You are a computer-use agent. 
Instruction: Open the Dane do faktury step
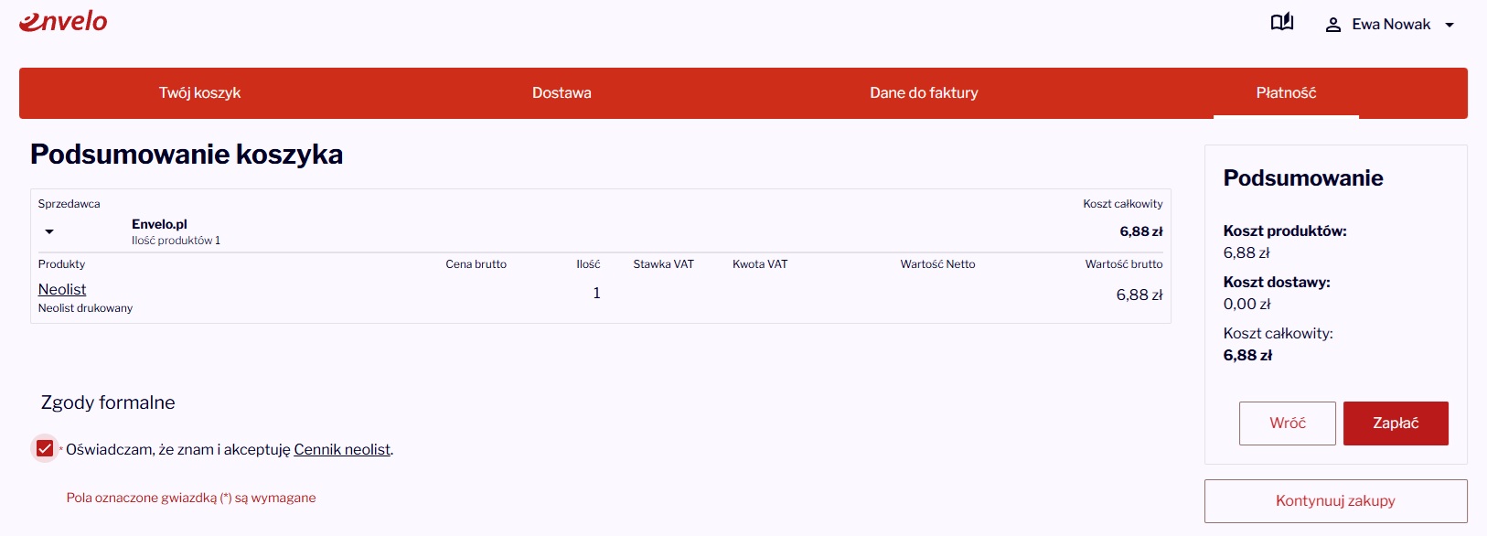[x=924, y=92]
